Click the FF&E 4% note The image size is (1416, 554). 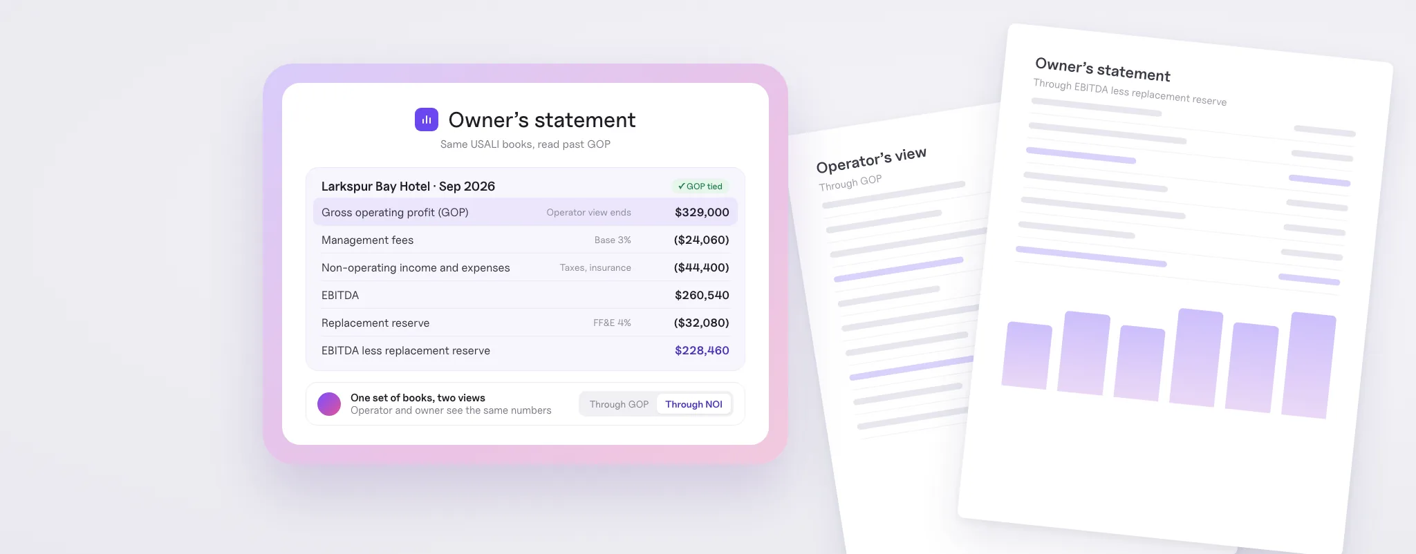point(612,323)
